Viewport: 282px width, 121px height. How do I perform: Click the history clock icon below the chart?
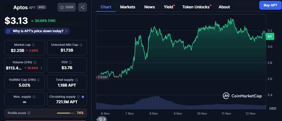(x=101, y=119)
